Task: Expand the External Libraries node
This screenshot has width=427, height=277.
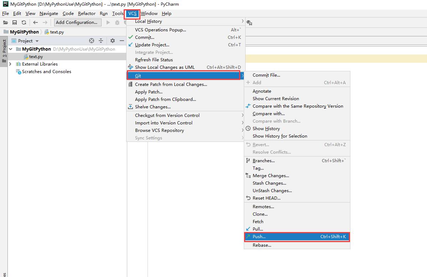Action: [10, 64]
